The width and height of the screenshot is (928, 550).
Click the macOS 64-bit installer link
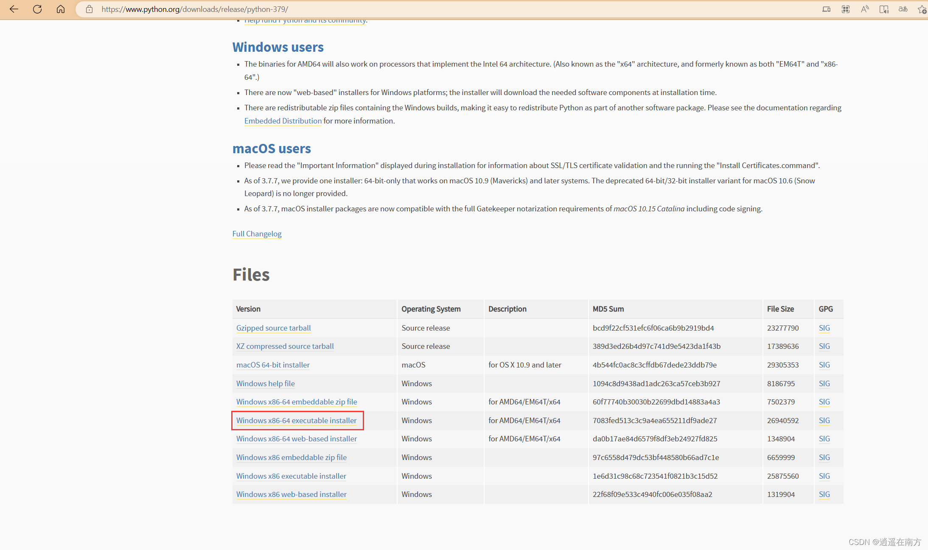point(273,365)
